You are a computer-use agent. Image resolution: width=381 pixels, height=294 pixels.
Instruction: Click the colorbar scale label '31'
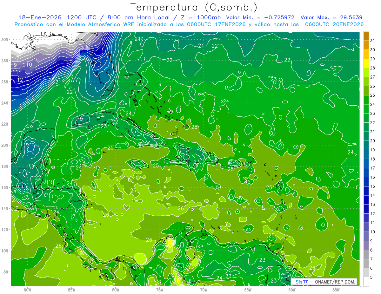click(x=373, y=40)
